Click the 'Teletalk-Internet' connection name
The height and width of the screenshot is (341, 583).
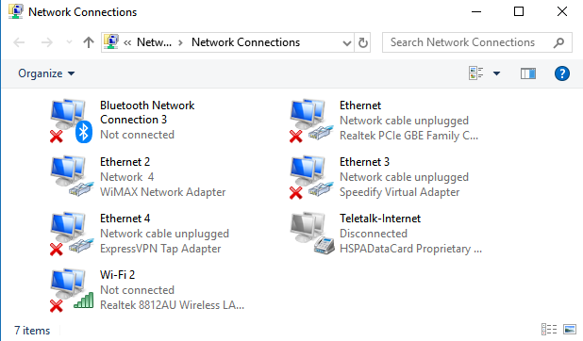[x=380, y=219]
